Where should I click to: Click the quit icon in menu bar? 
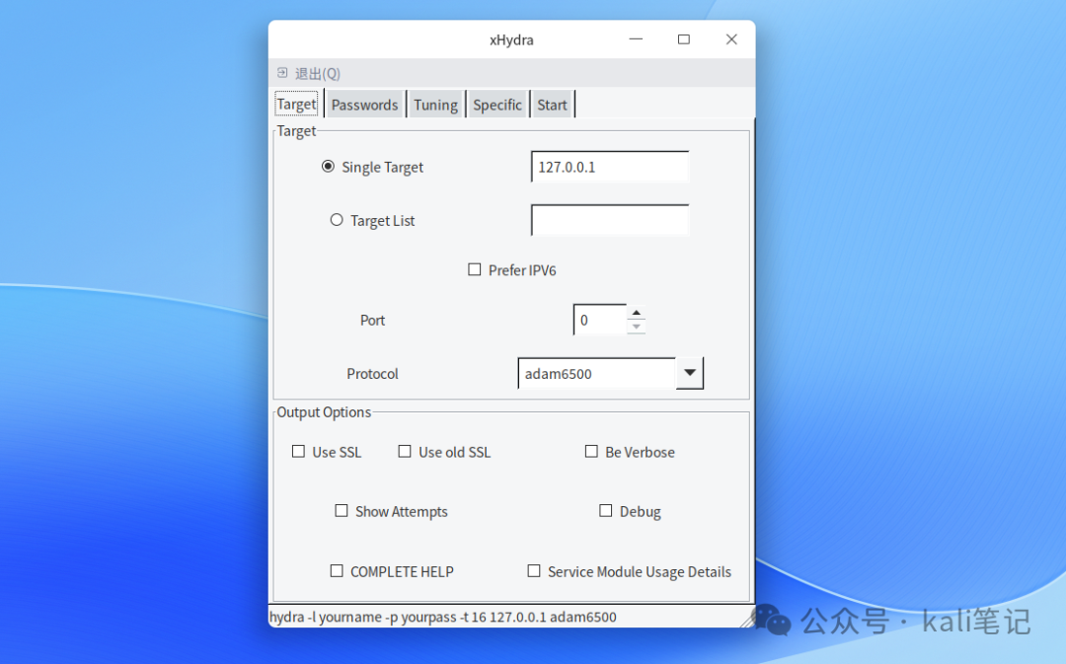pos(282,73)
